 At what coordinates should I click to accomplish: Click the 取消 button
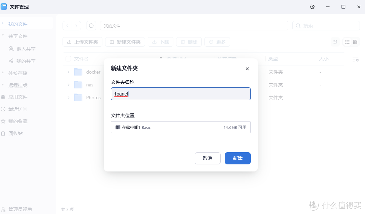[x=208, y=158]
